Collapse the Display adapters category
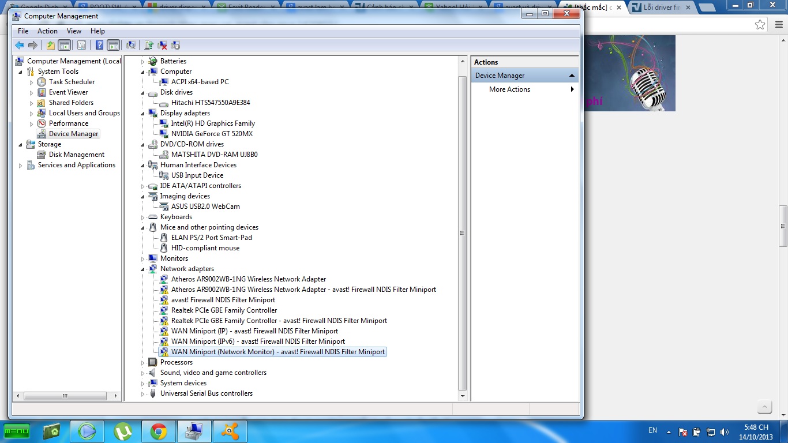The width and height of the screenshot is (788, 443). tap(143, 114)
